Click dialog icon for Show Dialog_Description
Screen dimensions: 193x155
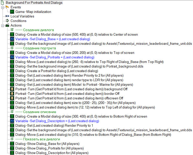click(x=12, y=153)
